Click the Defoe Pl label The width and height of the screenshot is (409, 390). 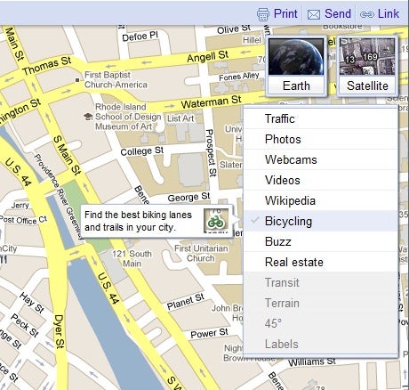click(x=140, y=37)
